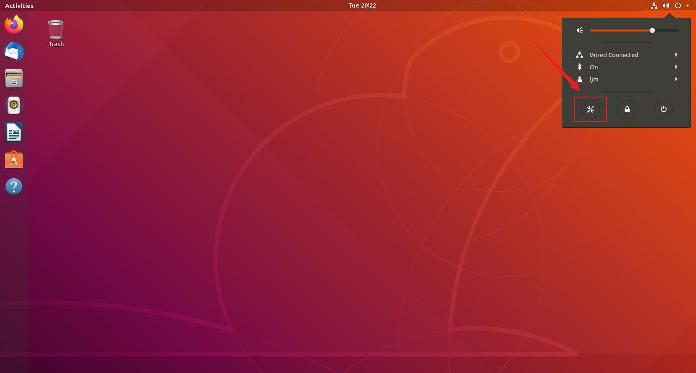This screenshot has height=373, width=696.
Task: Expand the Wired Connected submenu arrow
Action: coord(676,55)
